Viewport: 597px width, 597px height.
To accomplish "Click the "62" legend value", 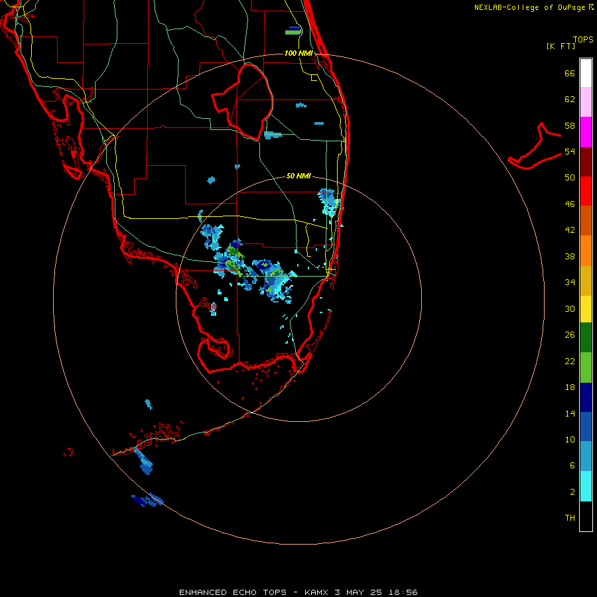I will pyautogui.click(x=570, y=99).
